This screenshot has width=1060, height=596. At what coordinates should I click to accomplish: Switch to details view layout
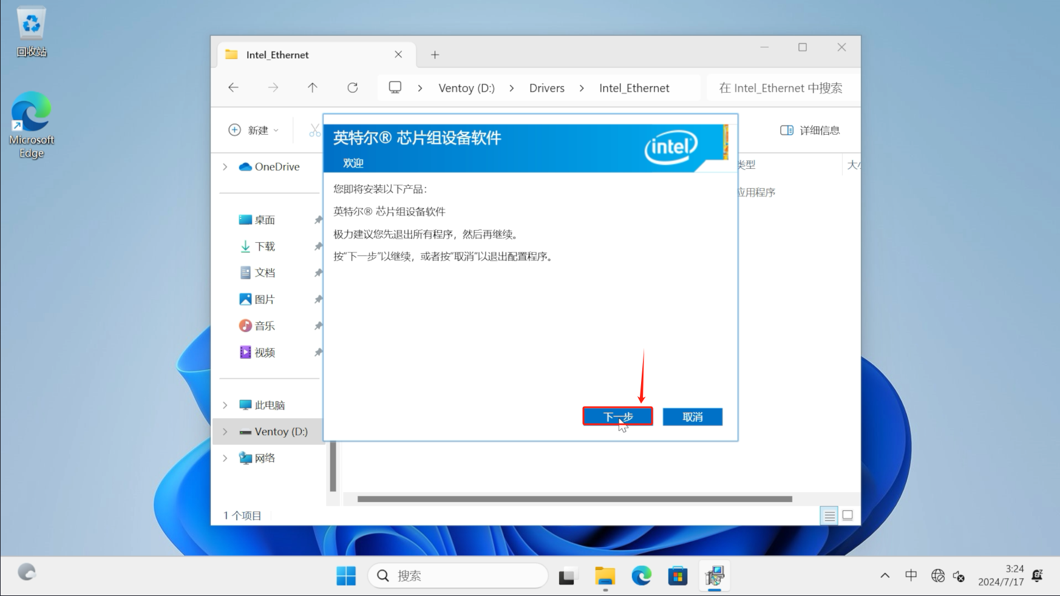pos(829,516)
